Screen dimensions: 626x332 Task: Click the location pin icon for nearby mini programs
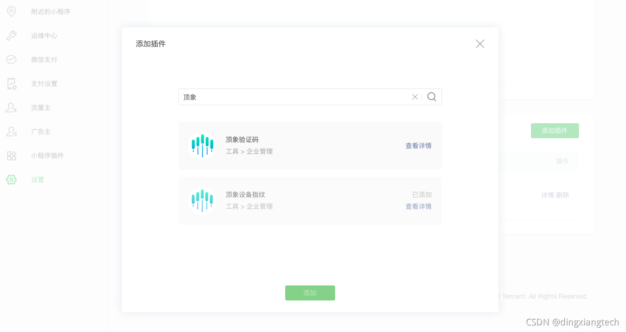(11, 12)
